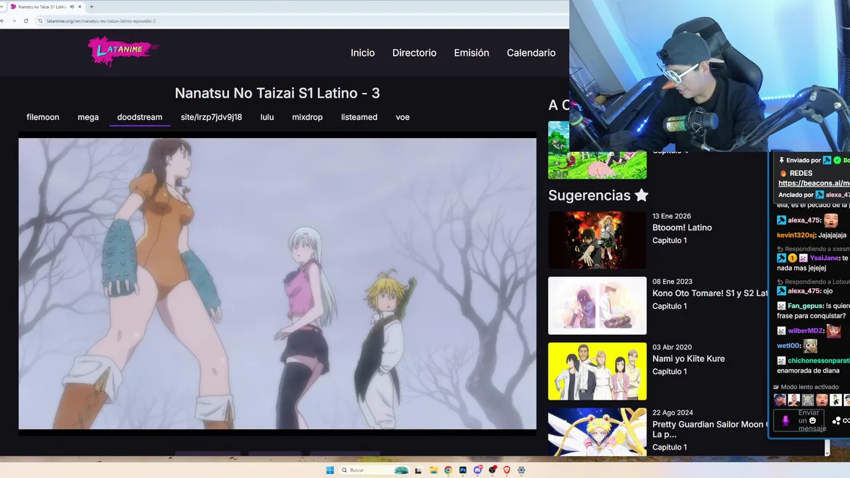850x478 pixels.
Task: Select the lulu server tab
Action: pos(267,117)
